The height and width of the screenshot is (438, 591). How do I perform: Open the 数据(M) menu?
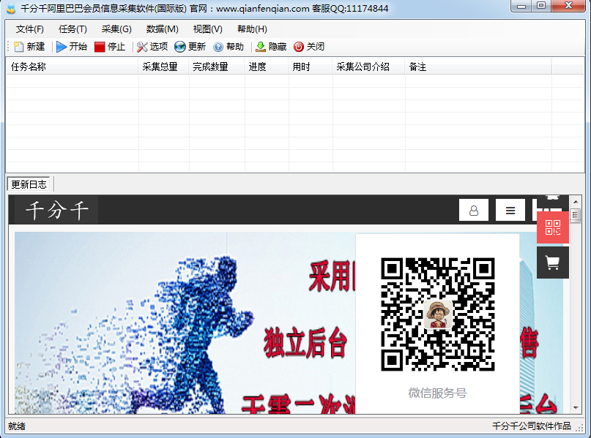tap(162, 29)
